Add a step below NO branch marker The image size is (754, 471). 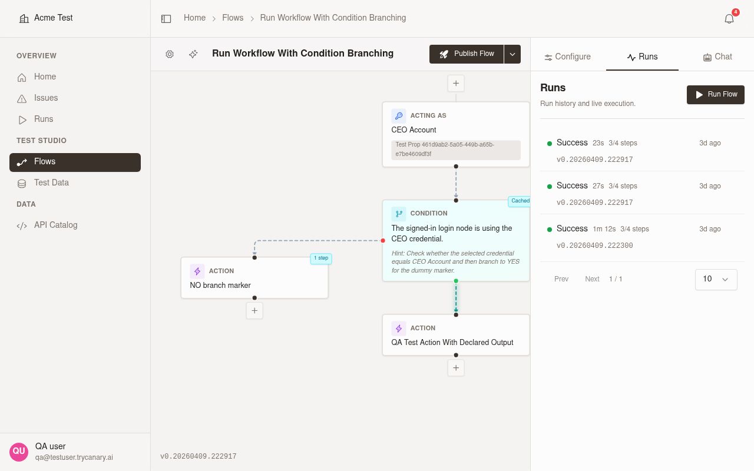coord(254,310)
